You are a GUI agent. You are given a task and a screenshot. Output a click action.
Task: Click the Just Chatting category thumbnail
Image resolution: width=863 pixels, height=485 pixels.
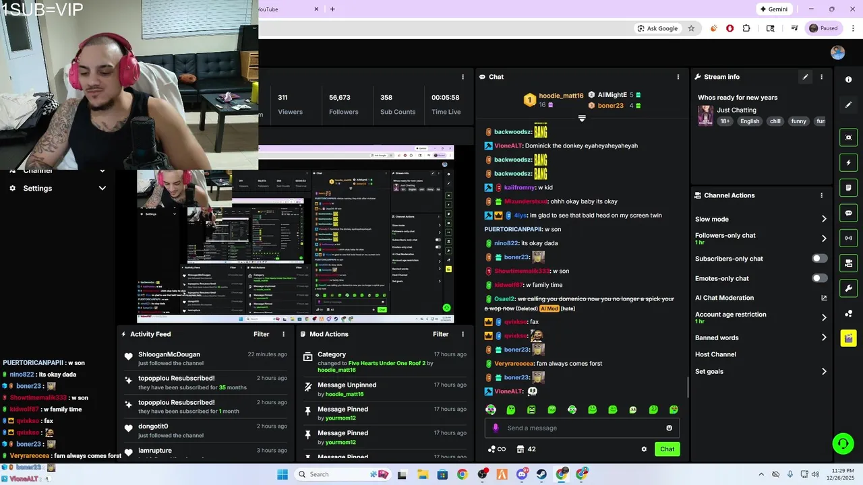(x=705, y=115)
